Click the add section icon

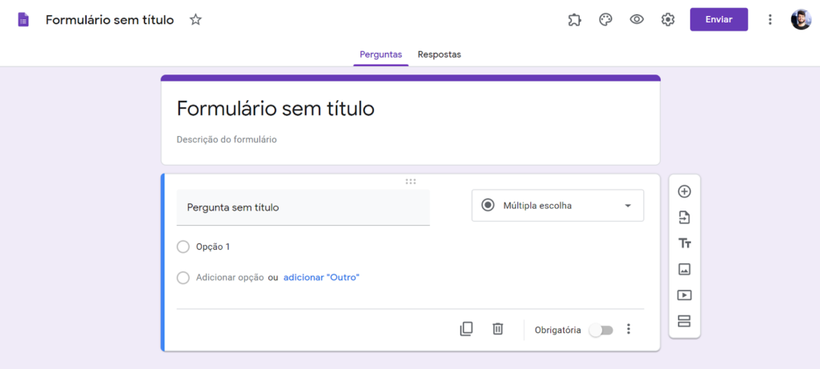(x=684, y=321)
